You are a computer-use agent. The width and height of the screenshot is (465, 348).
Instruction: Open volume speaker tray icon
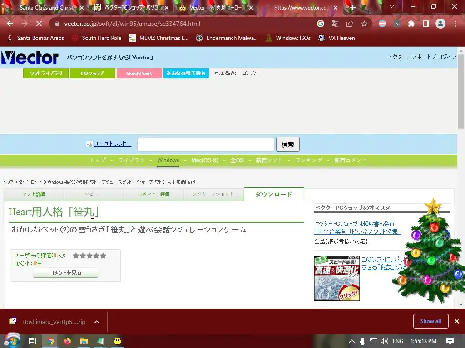385,341
